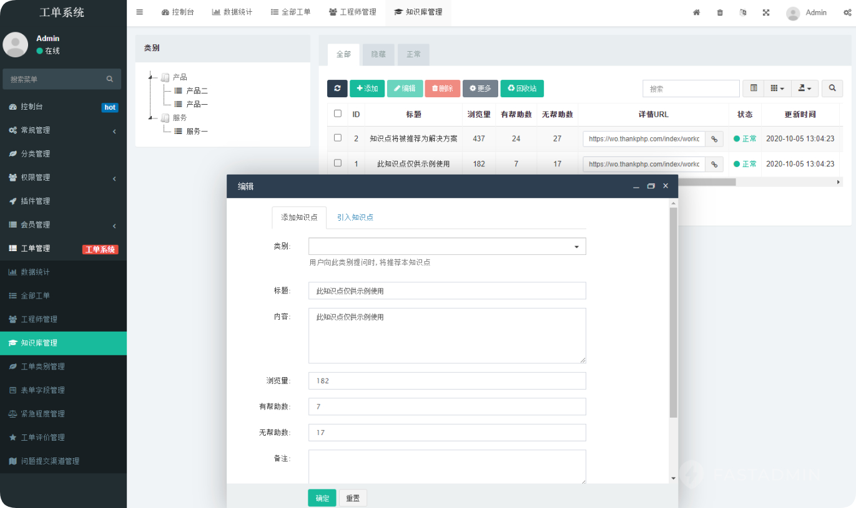Switch to the 引入知识点 tab
Screen dimensions: 856x508
[356, 218]
